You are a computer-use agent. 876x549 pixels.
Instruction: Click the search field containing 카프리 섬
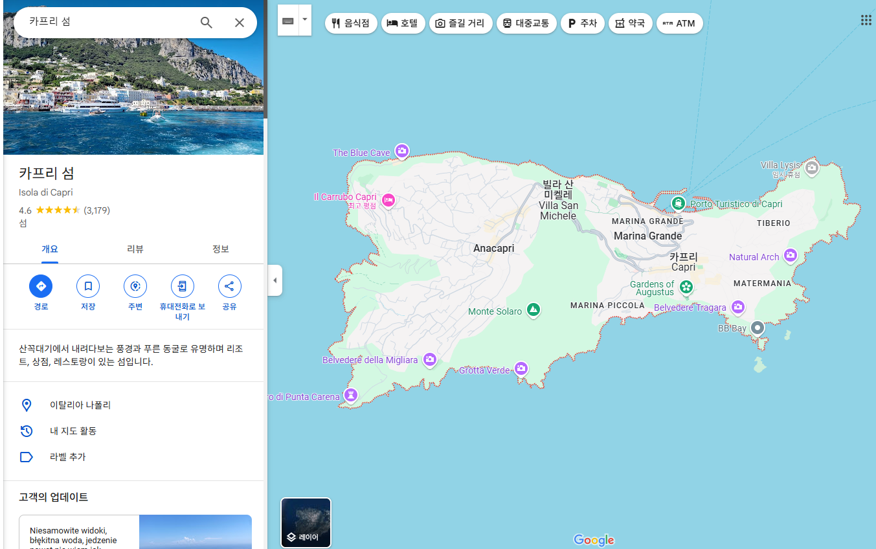click(110, 22)
